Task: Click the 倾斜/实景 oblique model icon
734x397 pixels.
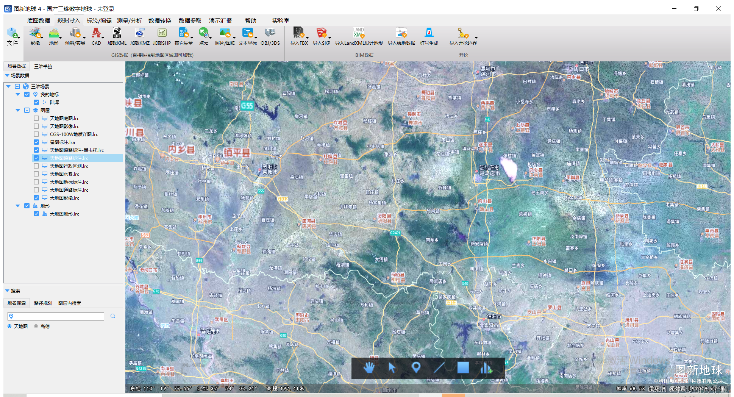Action: [x=75, y=33]
